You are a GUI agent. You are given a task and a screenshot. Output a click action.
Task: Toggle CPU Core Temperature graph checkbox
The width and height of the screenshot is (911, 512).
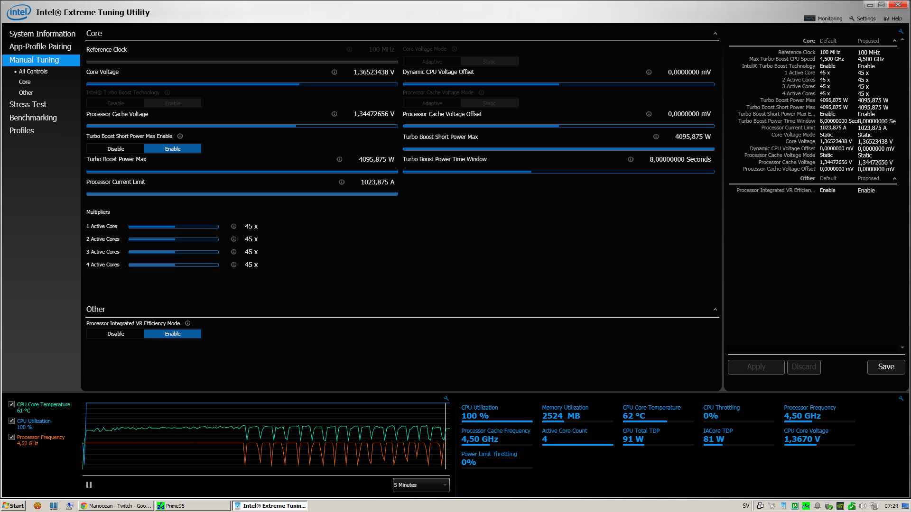11,404
